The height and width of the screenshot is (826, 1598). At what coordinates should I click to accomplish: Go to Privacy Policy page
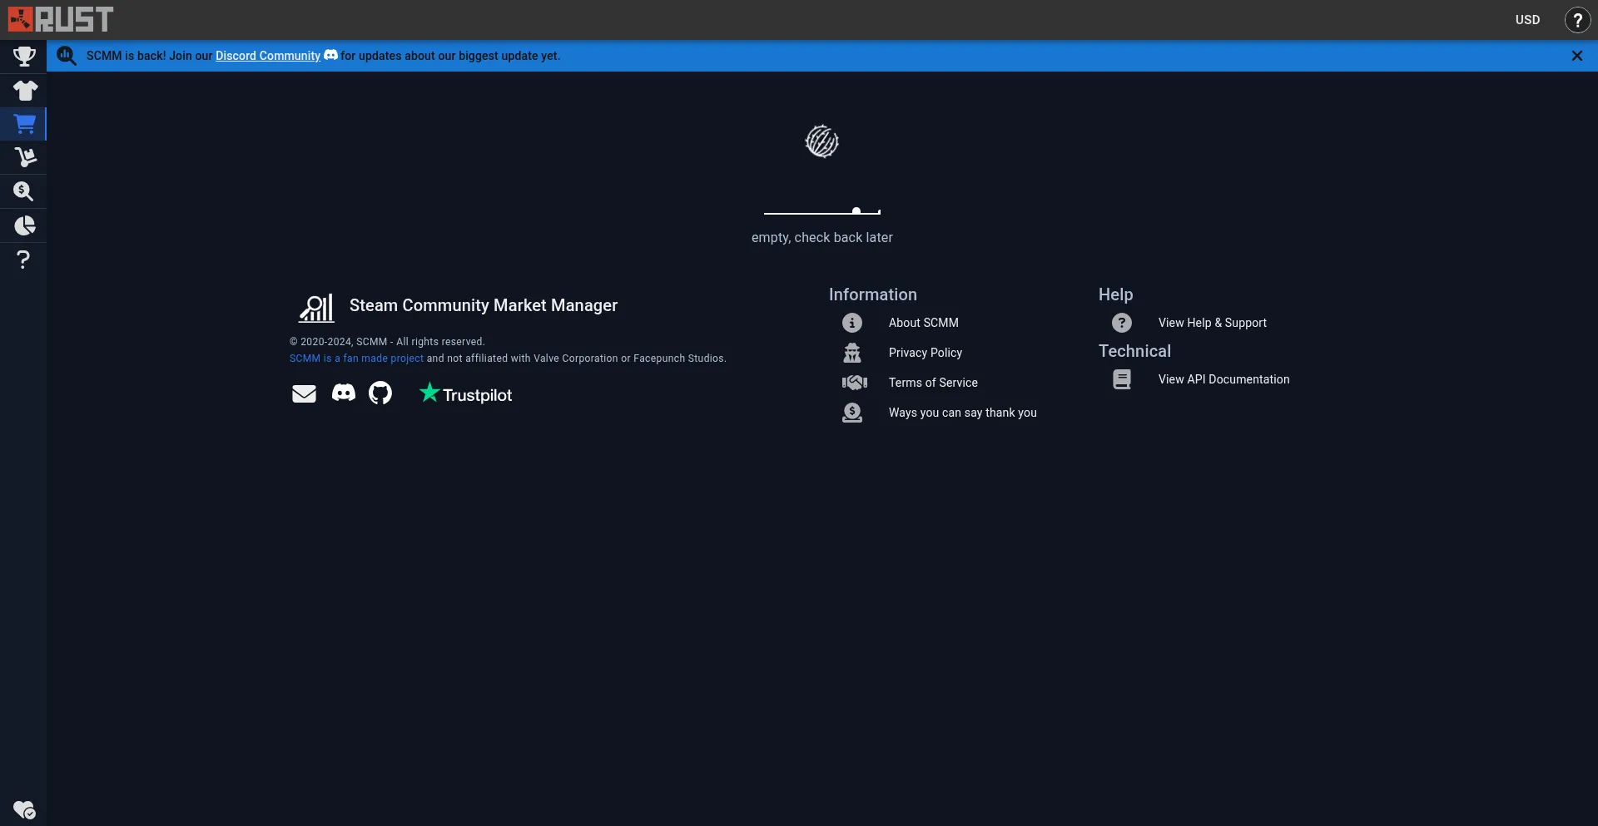[x=925, y=353]
